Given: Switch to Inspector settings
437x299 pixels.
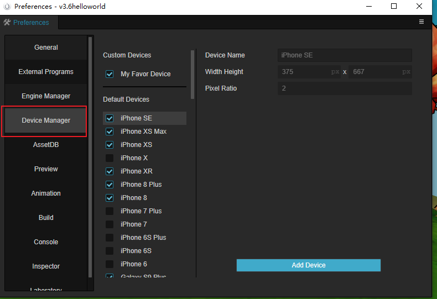Looking at the screenshot, I should [x=46, y=266].
